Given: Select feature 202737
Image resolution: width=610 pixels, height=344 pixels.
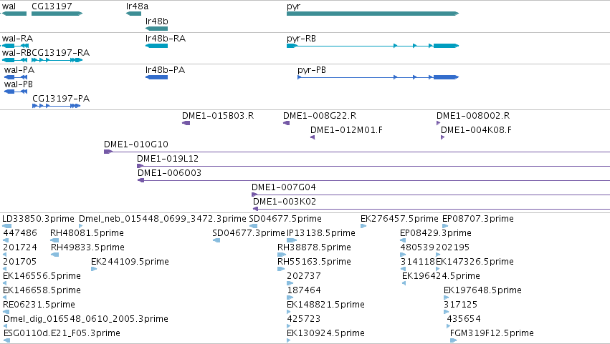Looking at the screenshot, I should [290, 283].
